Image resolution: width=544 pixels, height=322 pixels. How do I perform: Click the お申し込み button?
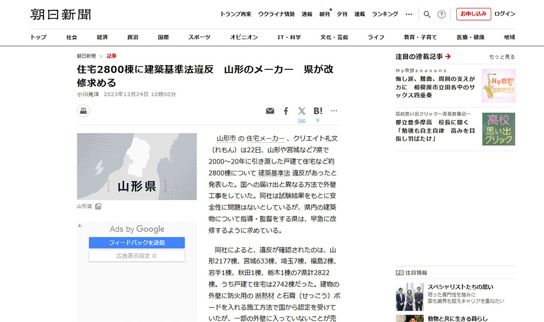point(474,14)
